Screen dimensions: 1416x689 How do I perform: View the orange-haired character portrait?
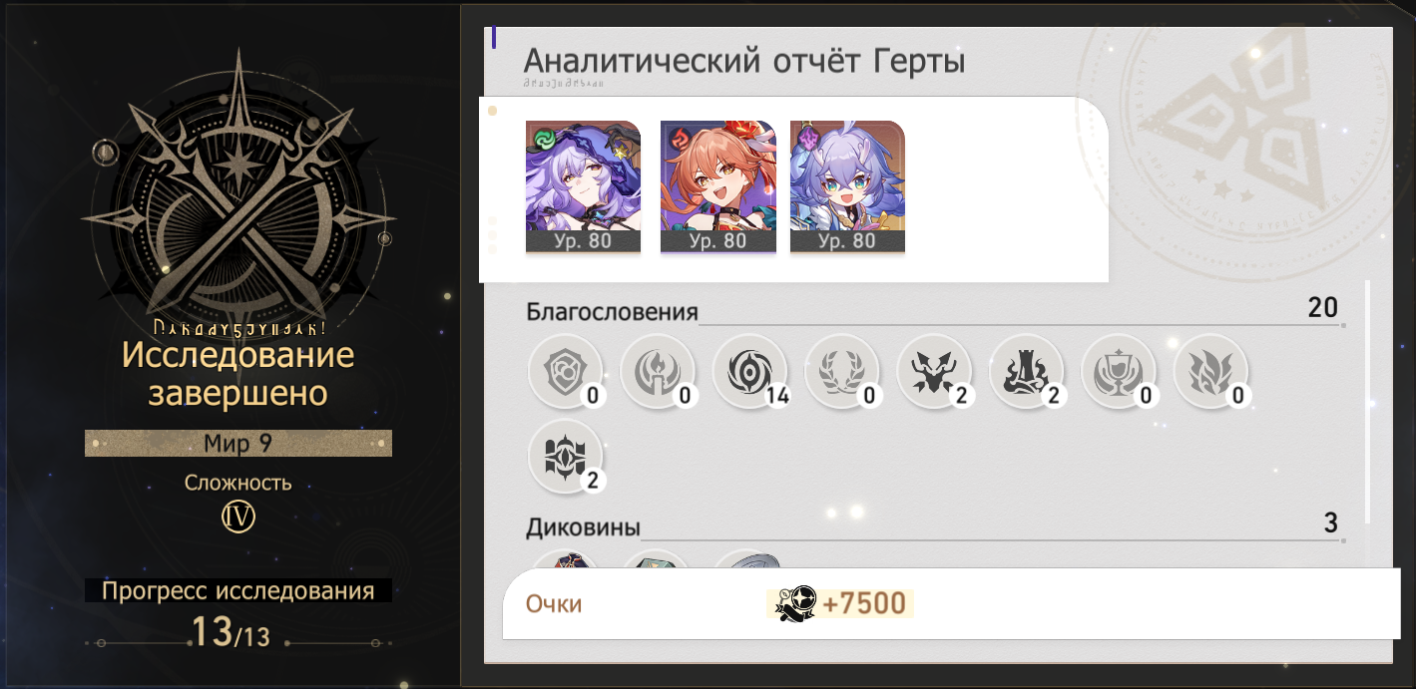[x=718, y=187]
